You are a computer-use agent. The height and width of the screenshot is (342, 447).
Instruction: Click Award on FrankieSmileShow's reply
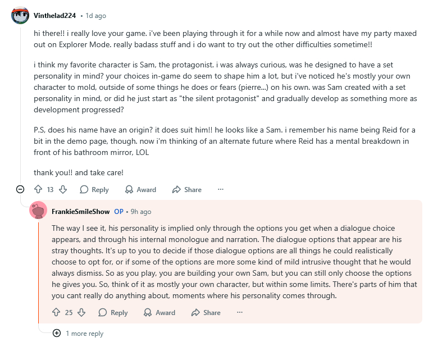pos(159,313)
